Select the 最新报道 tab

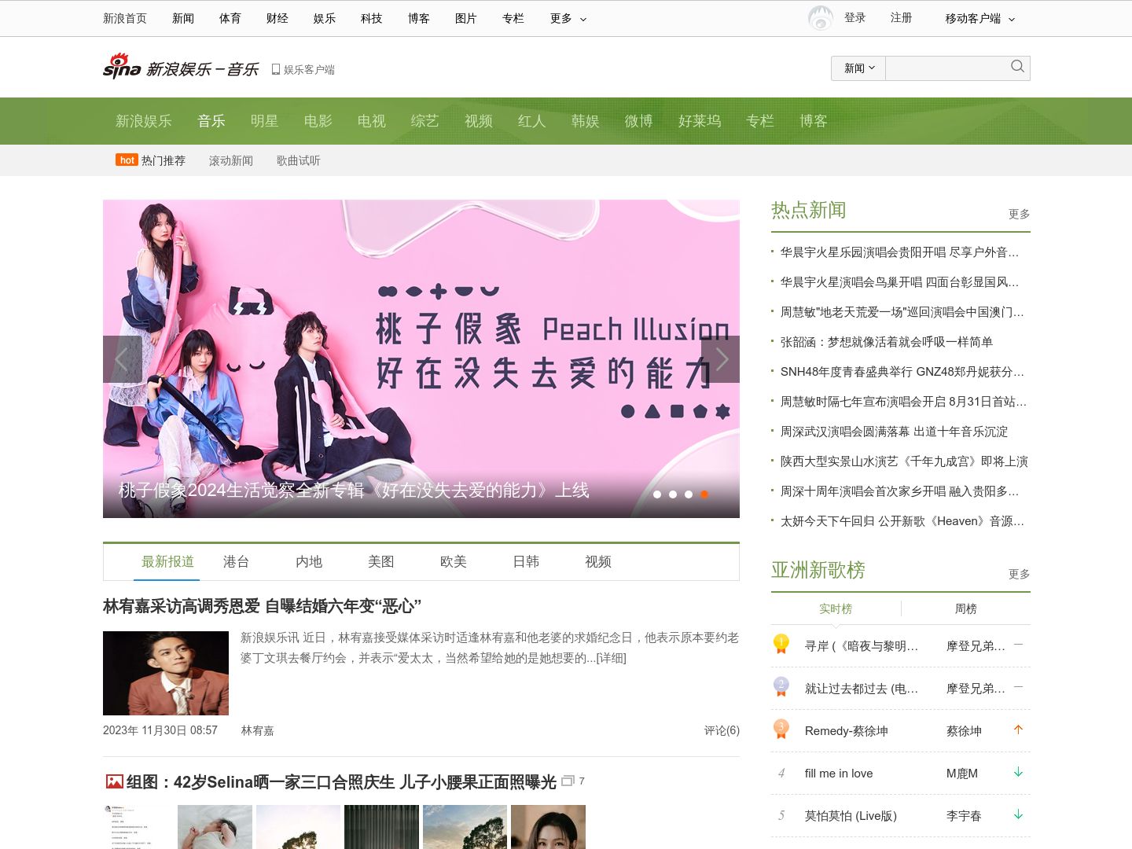pos(167,561)
